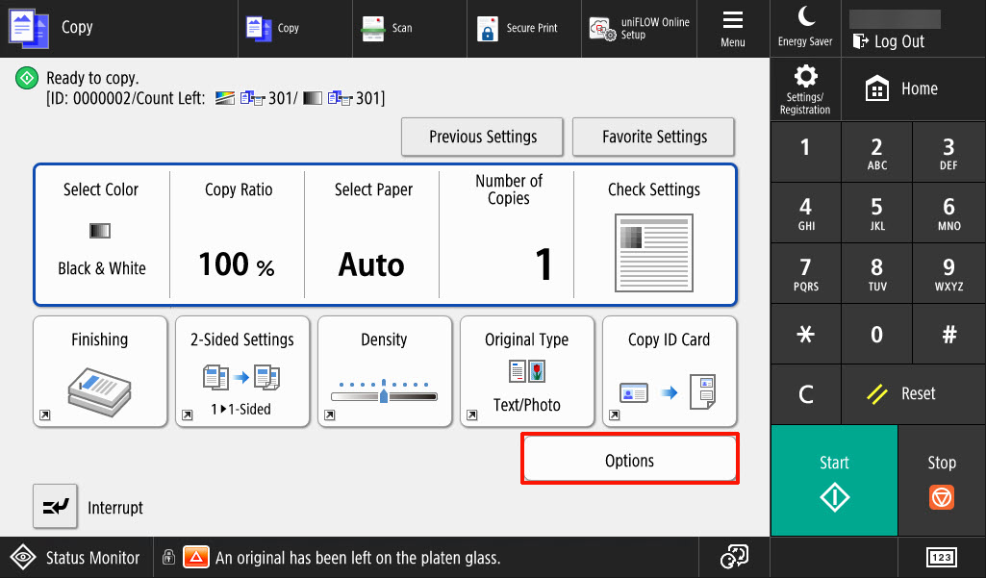Open Status Monitor
Image resolution: width=986 pixels, height=578 pixels.
77,557
